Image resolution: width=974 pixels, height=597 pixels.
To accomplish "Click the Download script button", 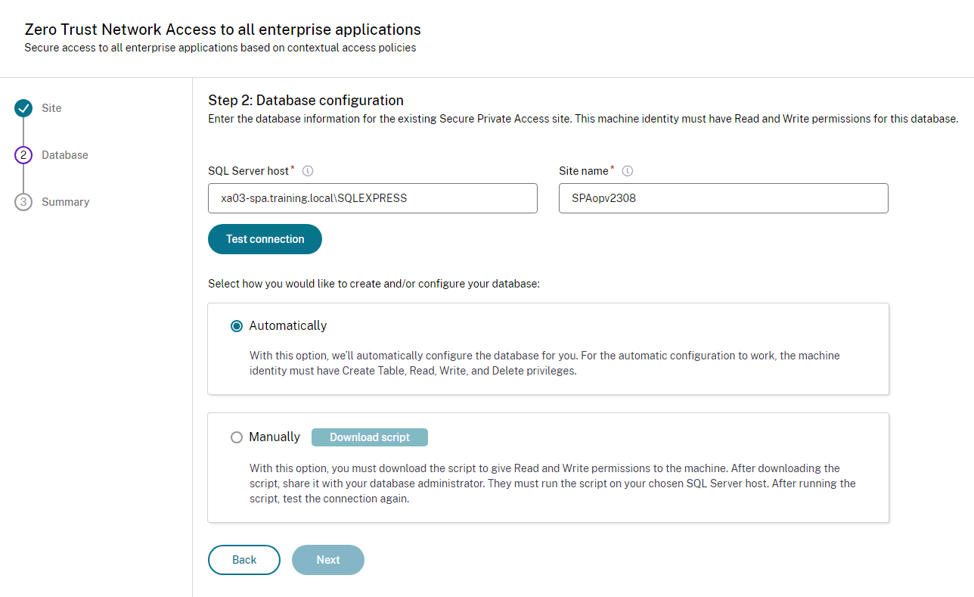I will tap(370, 437).
